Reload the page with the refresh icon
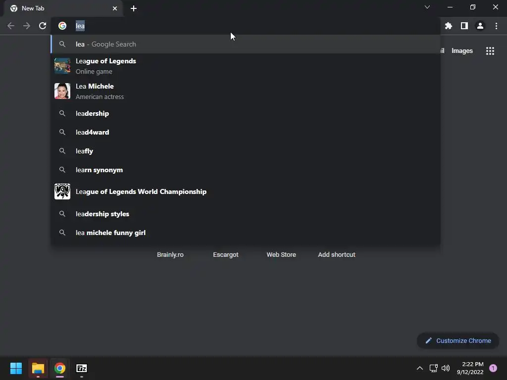 pyautogui.click(x=43, y=26)
